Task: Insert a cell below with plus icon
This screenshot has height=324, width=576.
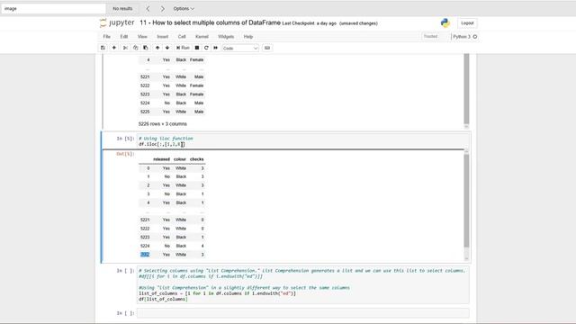Action: point(114,48)
